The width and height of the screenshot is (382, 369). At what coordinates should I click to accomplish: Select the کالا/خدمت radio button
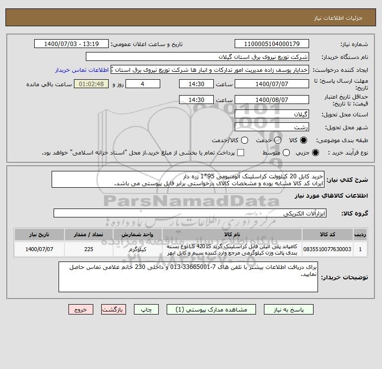[x=245, y=140]
